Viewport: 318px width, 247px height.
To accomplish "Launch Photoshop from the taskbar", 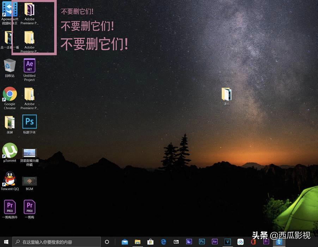I will [202, 242].
